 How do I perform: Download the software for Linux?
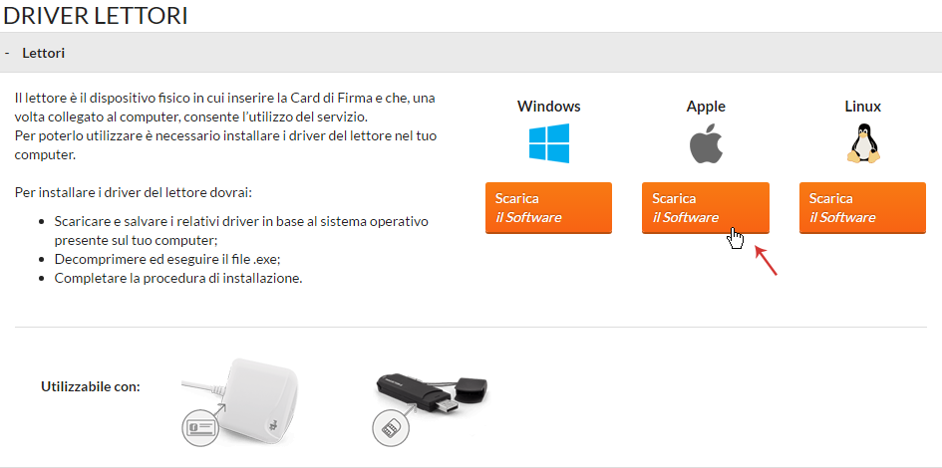(862, 207)
